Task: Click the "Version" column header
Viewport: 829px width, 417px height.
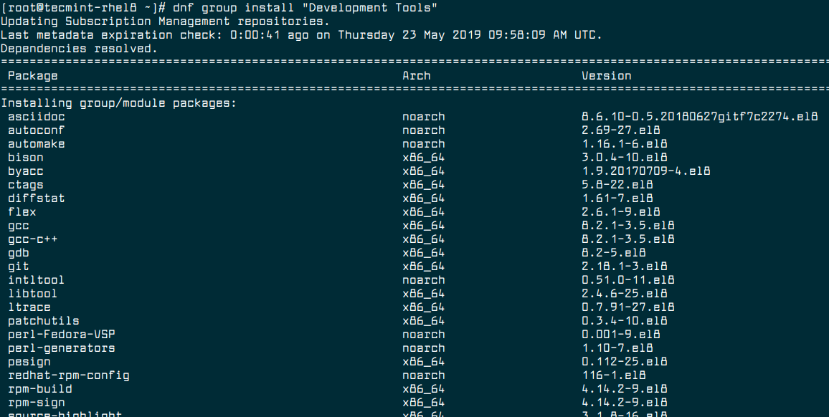Action: 607,76
